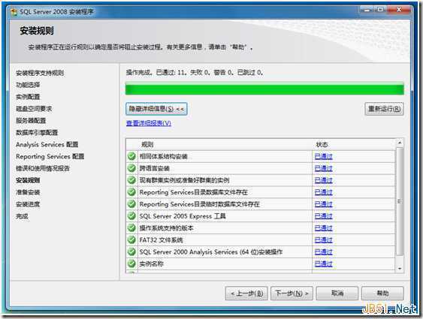The height and width of the screenshot is (319, 423).
Task: Click the SQL Server 2008 setup title bar icon
Action: point(14,12)
